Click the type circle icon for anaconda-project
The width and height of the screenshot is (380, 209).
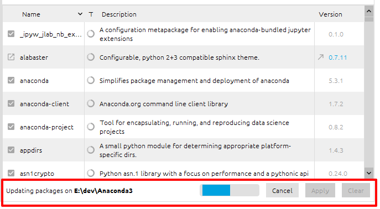point(91,127)
